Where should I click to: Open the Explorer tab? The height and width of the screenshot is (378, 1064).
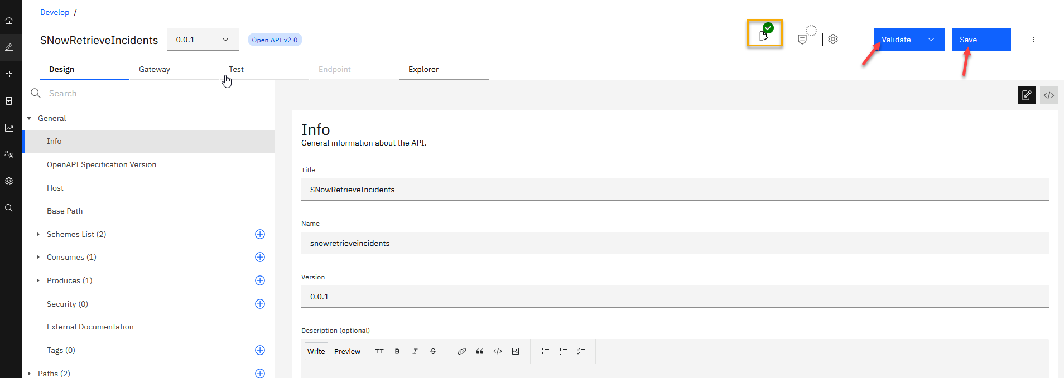[423, 69]
